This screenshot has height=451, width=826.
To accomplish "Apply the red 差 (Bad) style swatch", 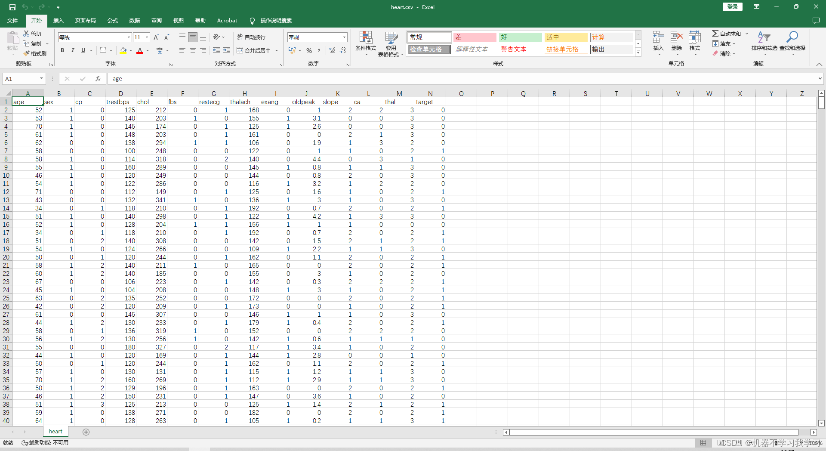I will coord(475,37).
